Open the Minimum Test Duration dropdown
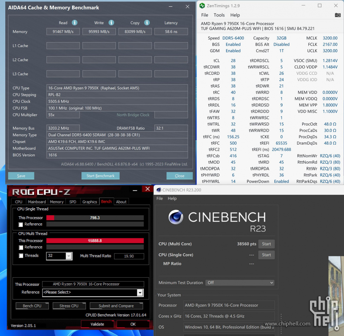 point(240,283)
